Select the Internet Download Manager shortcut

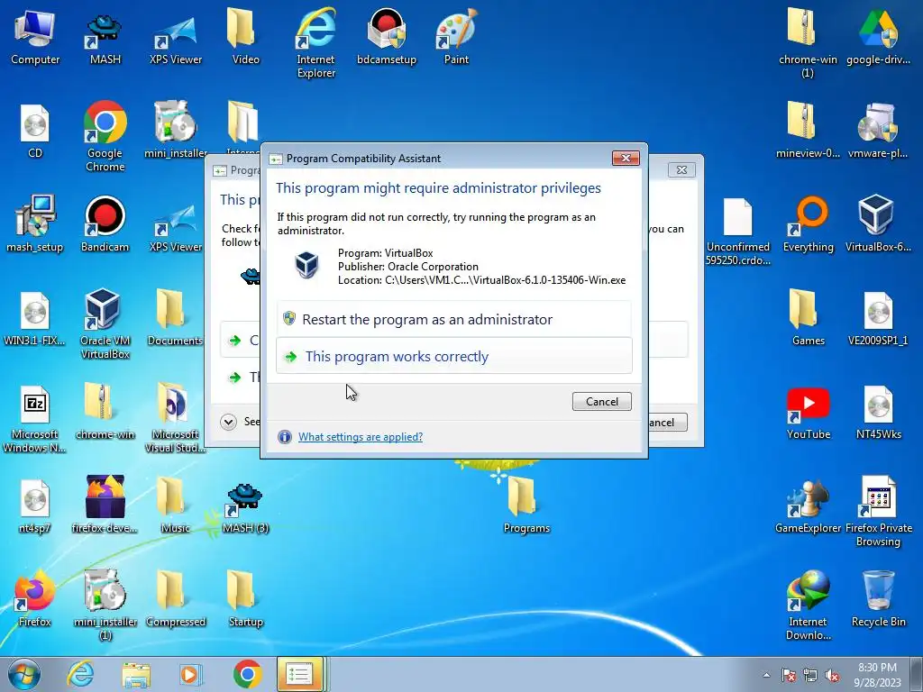coord(808,605)
